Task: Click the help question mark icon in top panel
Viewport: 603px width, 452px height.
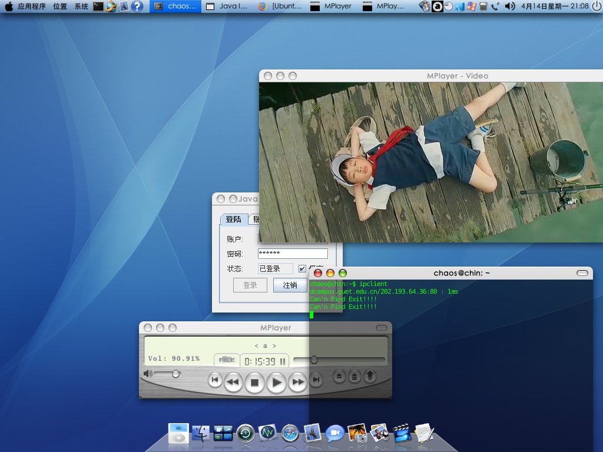Action: pyautogui.click(x=137, y=6)
